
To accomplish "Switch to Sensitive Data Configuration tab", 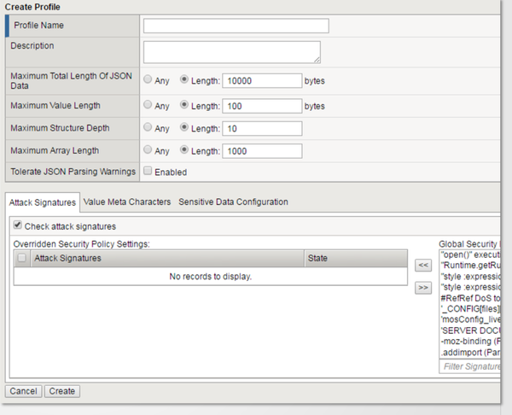I will pos(233,202).
